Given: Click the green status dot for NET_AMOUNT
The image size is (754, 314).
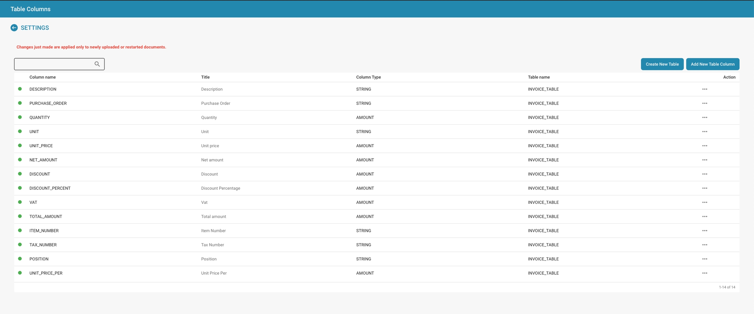Looking at the screenshot, I should (x=20, y=160).
